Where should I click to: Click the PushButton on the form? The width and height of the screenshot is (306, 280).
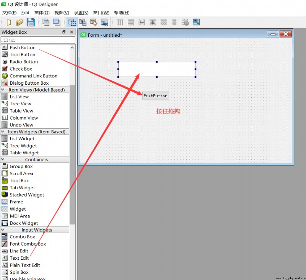coord(156,96)
